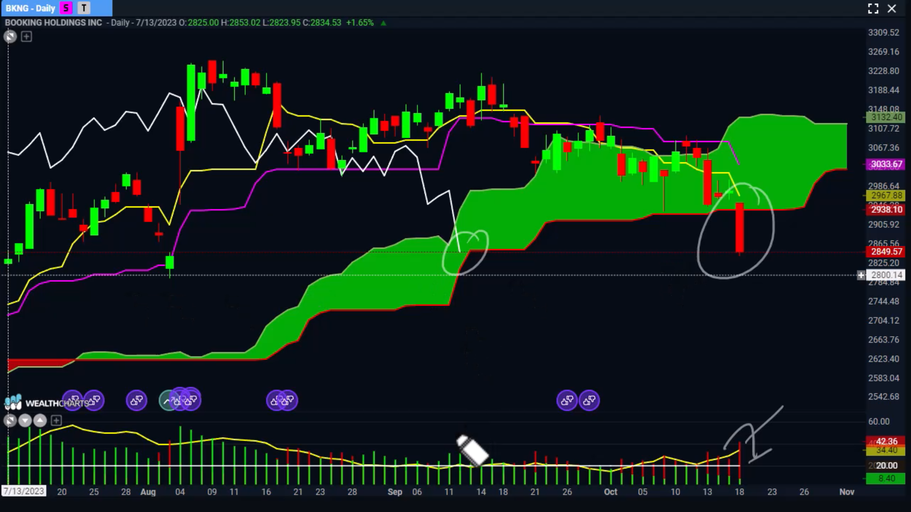Click the Oct label on the date axis
This screenshot has height=512, width=911.
tap(611, 492)
